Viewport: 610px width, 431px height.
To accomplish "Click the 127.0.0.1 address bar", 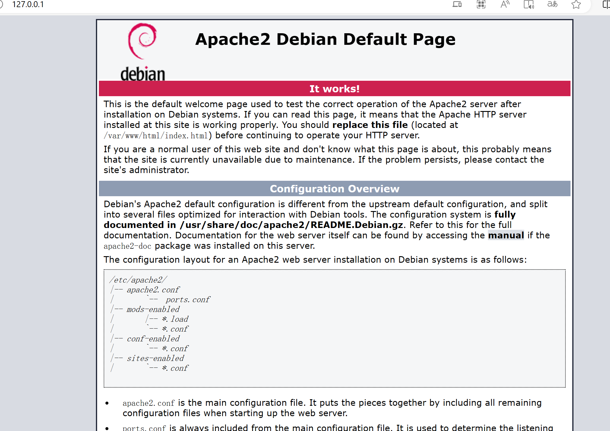I will pos(28,4).
